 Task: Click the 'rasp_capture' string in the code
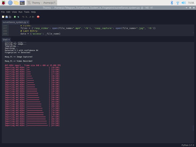coord(103,28)
